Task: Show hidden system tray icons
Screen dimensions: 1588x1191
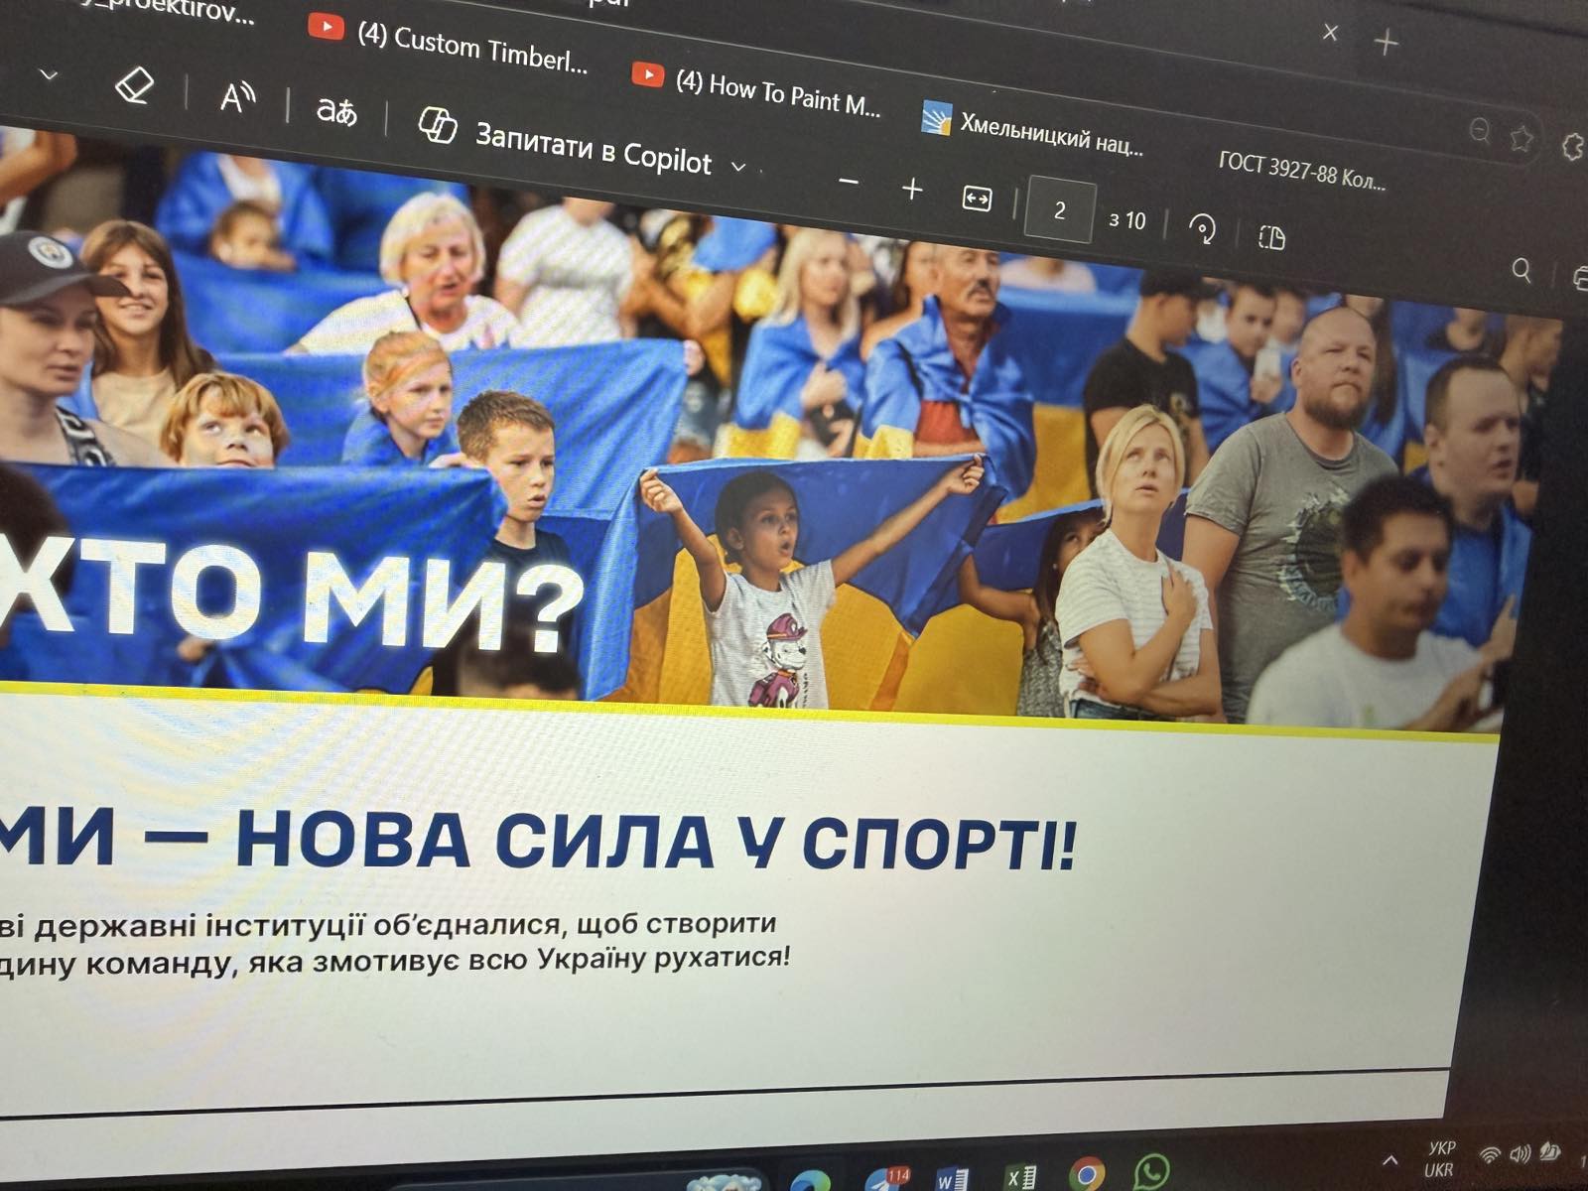Action: pyautogui.click(x=1390, y=1159)
